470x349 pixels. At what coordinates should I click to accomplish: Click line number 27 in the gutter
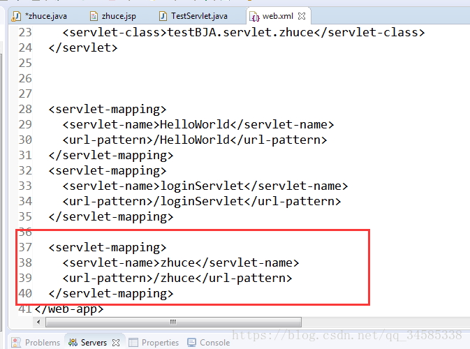pos(25,94)
